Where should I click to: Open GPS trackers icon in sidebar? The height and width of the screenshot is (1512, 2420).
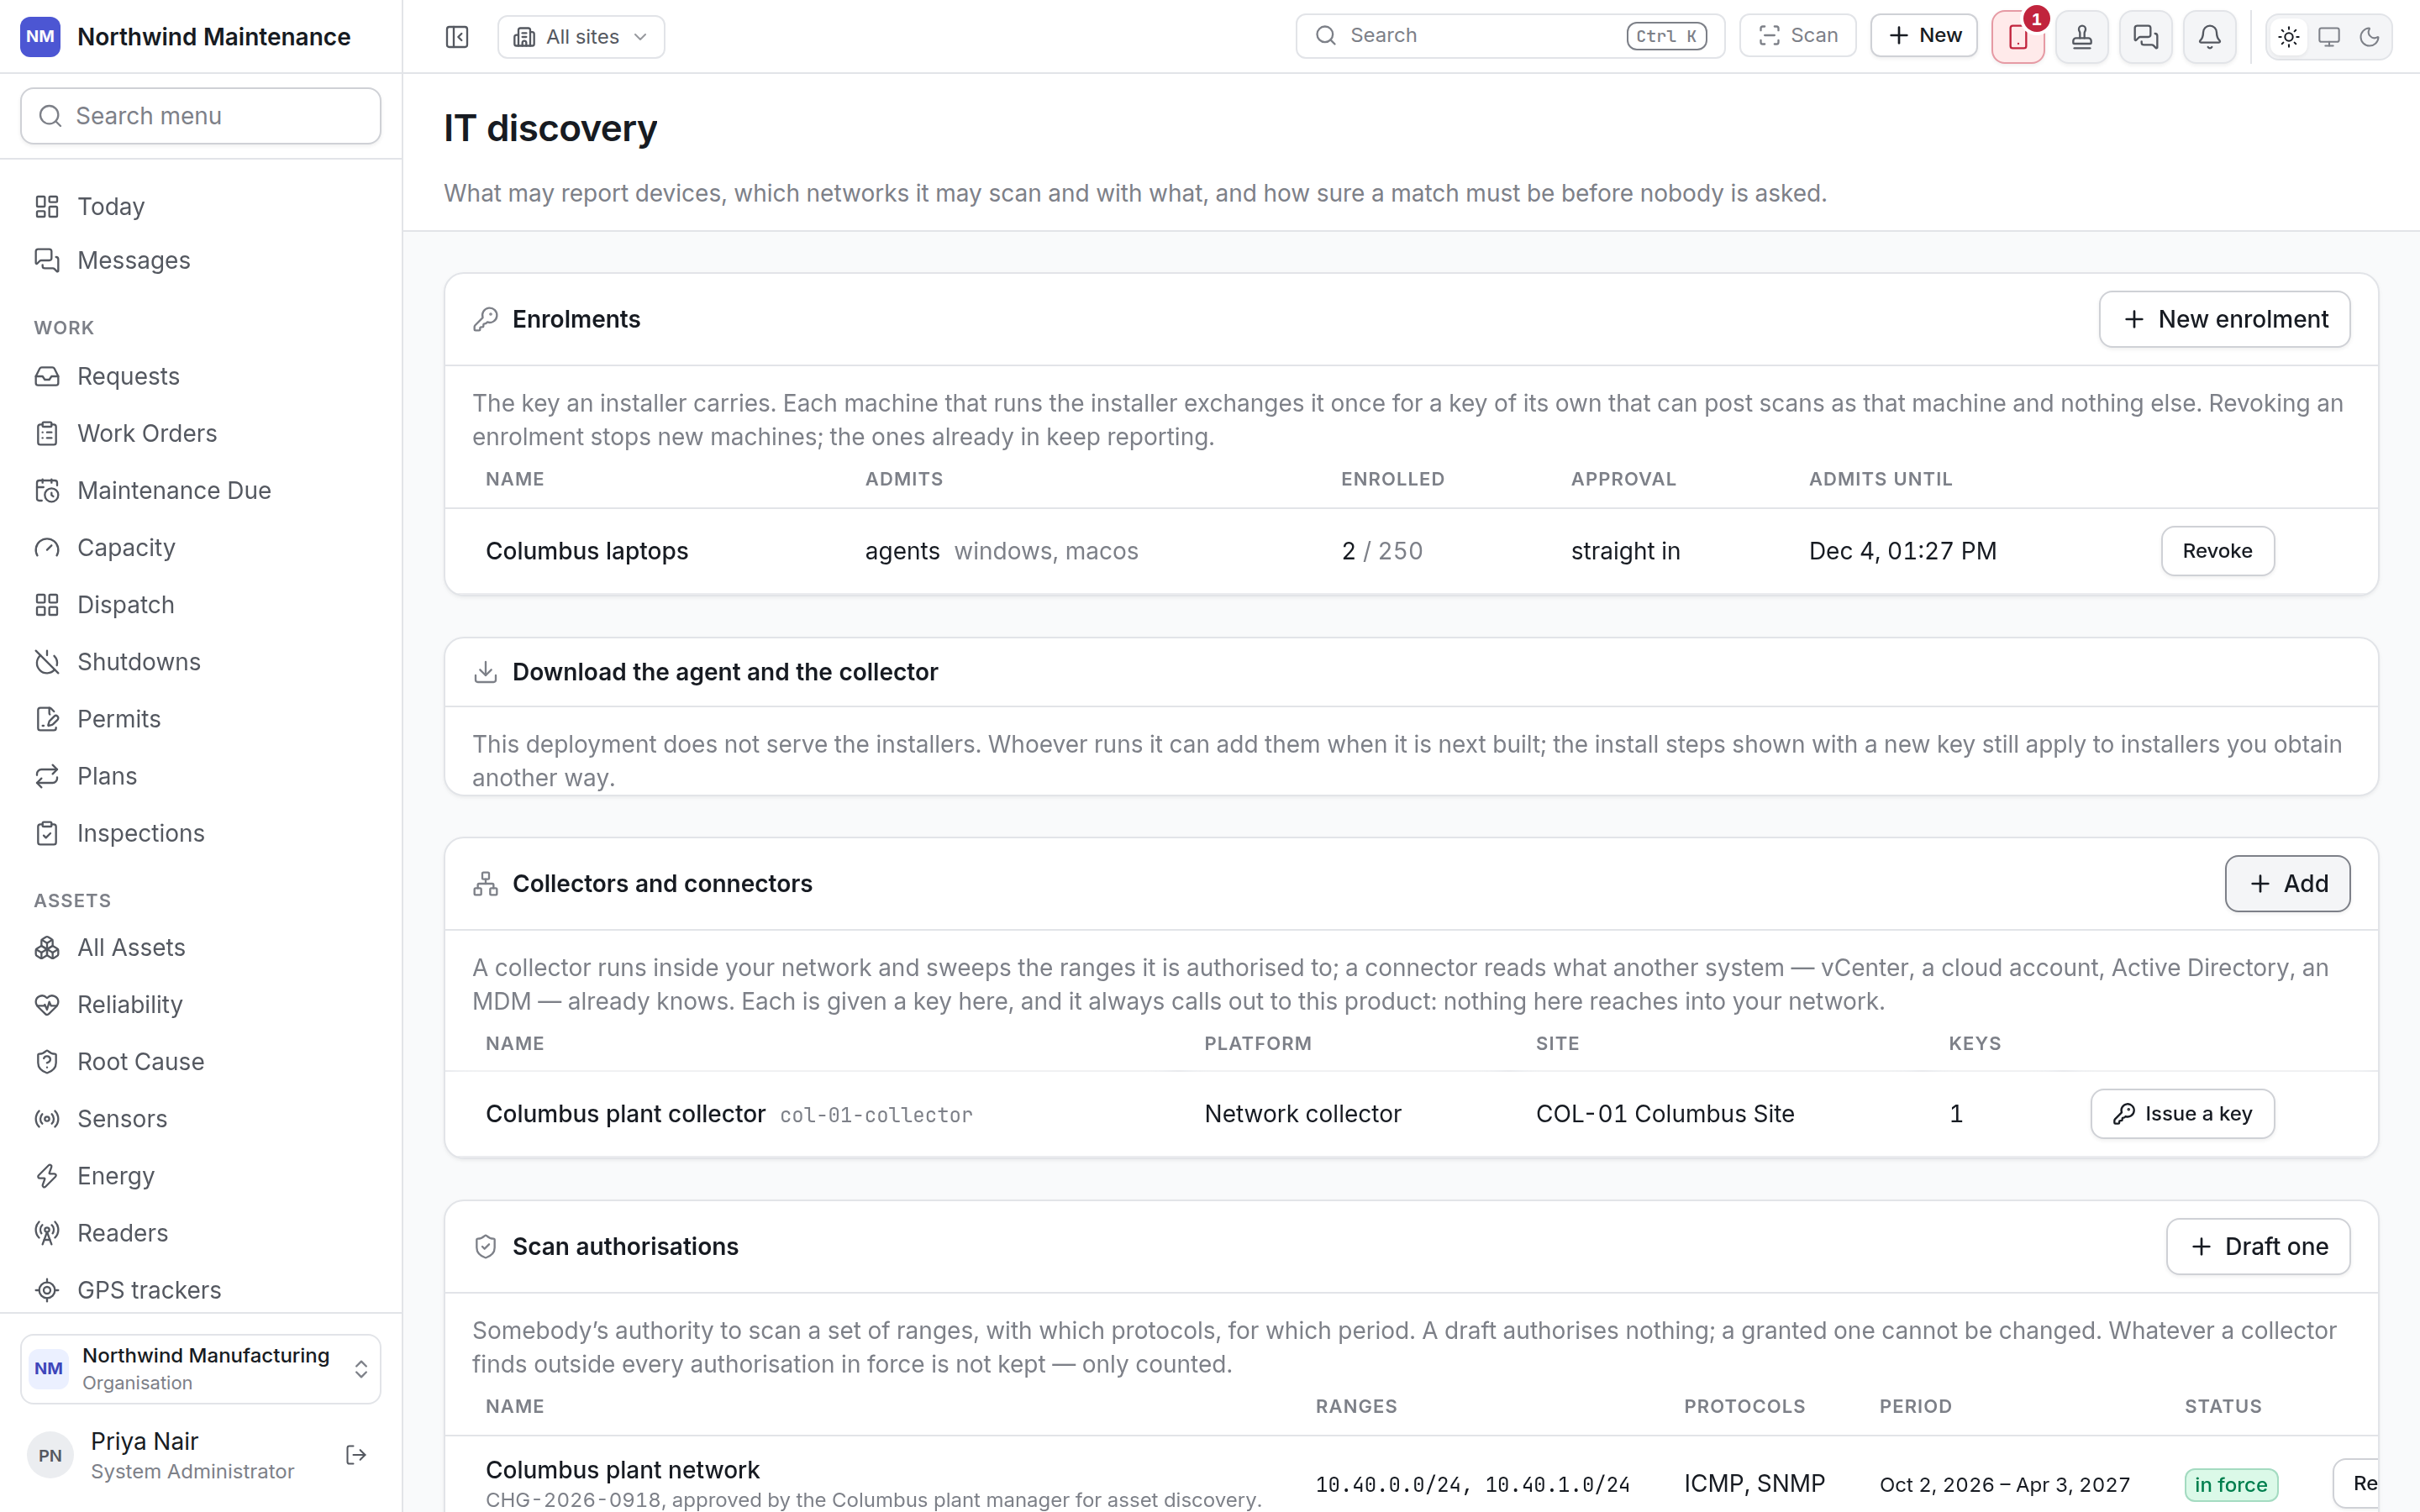click(x=47, y=1290)
